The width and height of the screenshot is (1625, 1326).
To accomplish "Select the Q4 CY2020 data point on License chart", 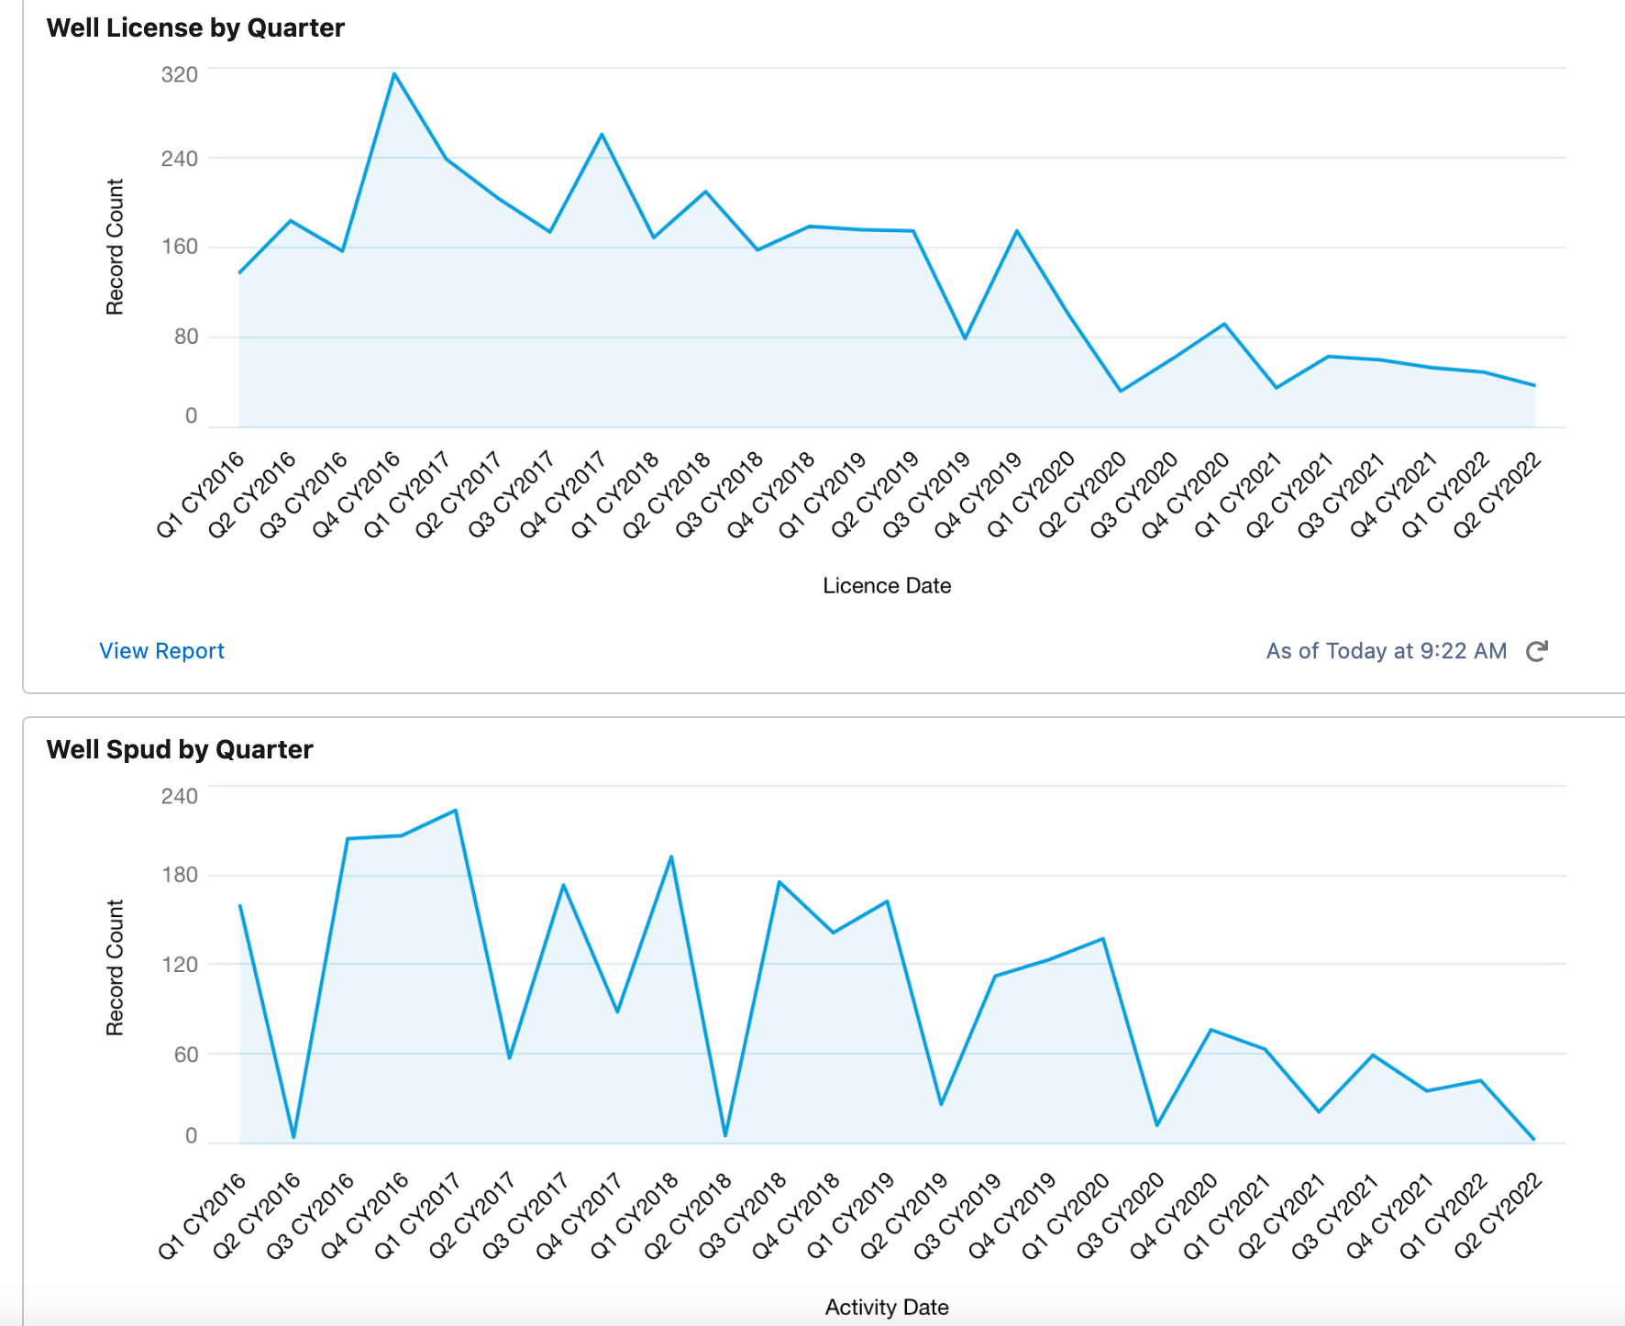I will 1224,324.
